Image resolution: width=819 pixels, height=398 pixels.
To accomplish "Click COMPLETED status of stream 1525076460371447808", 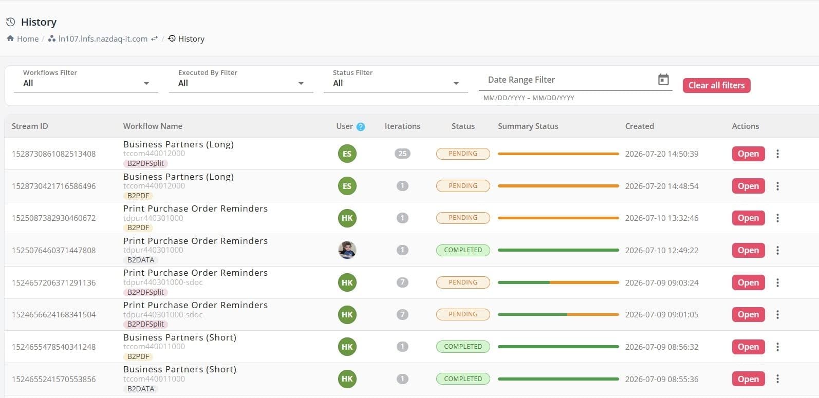I will tap(463, 250).
